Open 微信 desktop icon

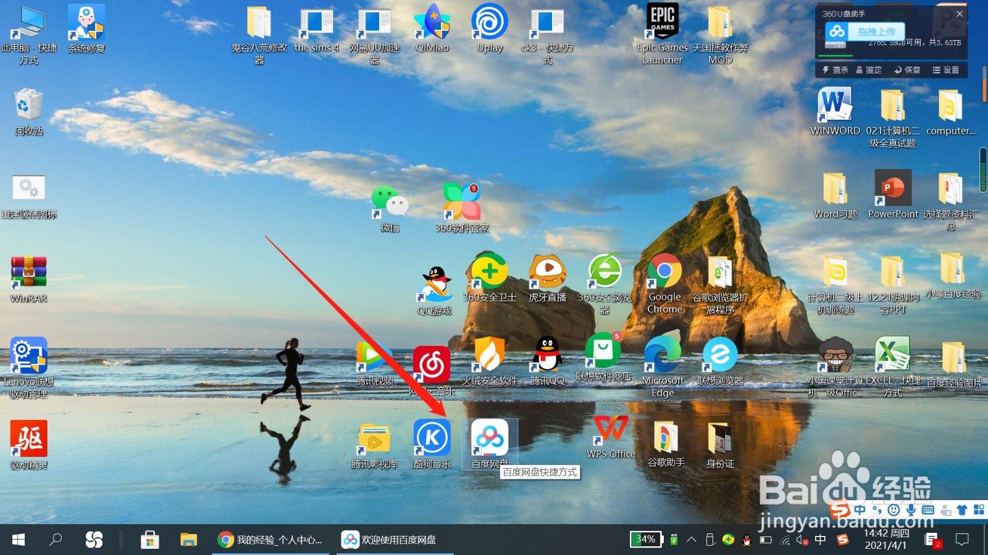pos(390,208)
